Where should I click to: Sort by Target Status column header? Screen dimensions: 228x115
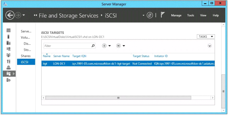coord(141,56)
